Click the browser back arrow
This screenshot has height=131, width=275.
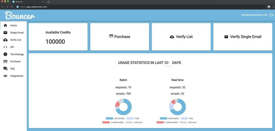point(2,7)
